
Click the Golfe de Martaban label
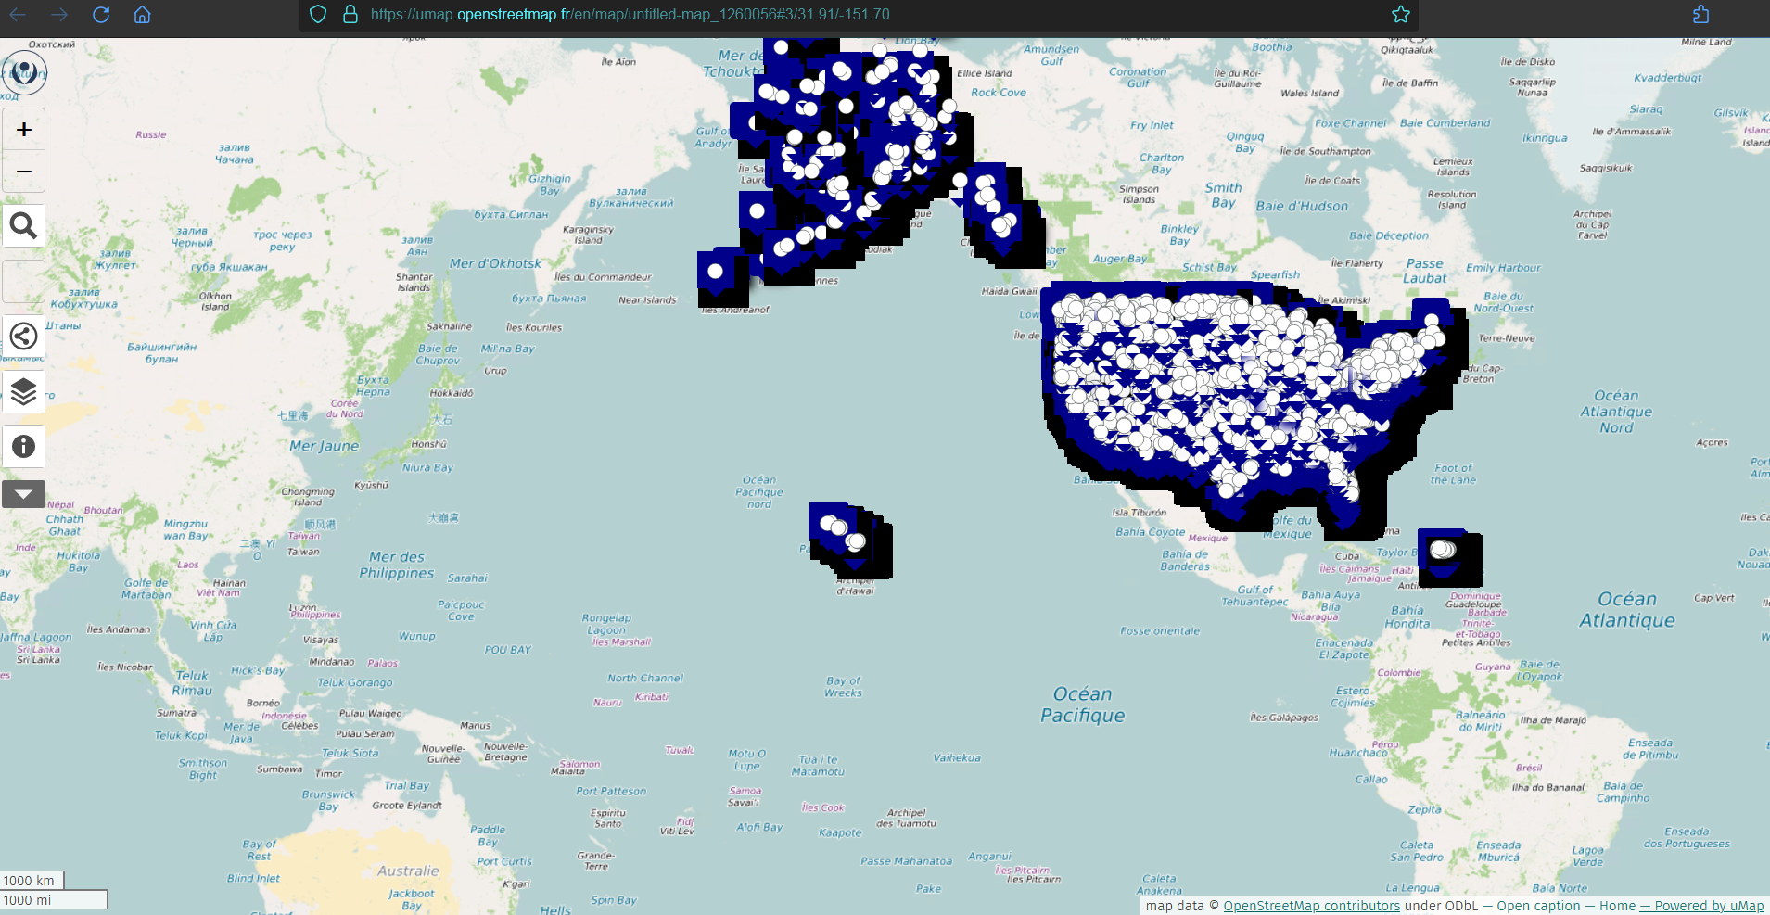[146, 589]
